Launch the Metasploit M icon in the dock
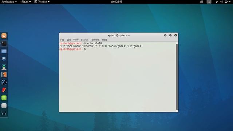The width and height of the screenshot is (233, 131). point(4,59)
